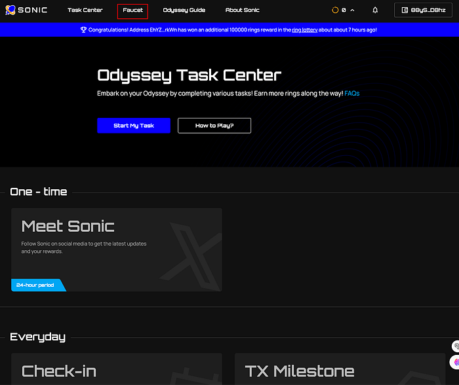This screenshot has height=385, width=459.
Task: Click the Sonic logo icon
Action: [x=10, y=10]
